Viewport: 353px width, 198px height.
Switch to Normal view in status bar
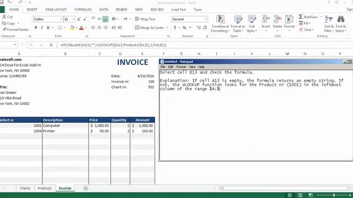pos(290,195)
